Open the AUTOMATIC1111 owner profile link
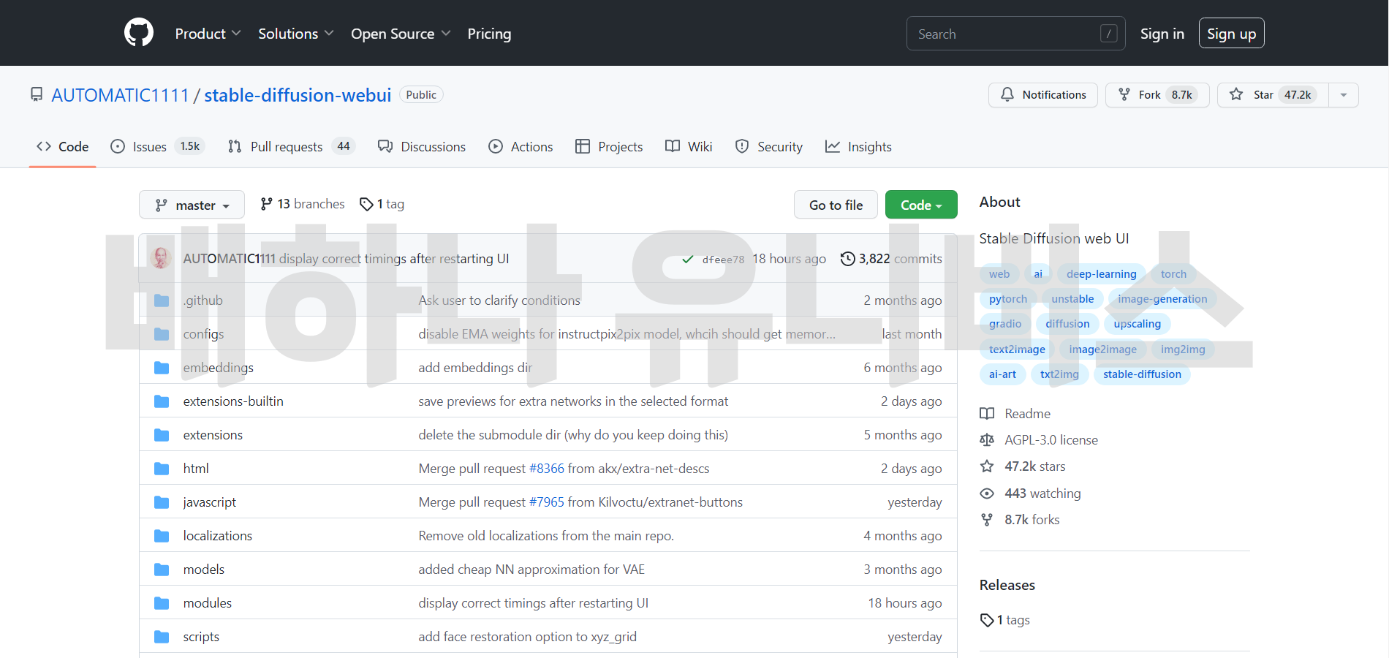This screenshot has width=1389, height=658. pyautogui.click(x=120, y=95)
